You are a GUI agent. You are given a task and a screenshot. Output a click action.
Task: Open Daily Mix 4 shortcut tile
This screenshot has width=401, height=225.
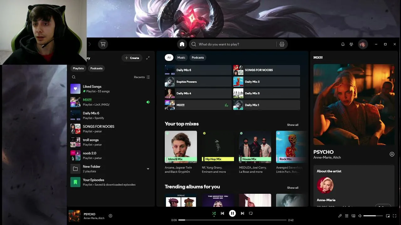pos(198,93)
